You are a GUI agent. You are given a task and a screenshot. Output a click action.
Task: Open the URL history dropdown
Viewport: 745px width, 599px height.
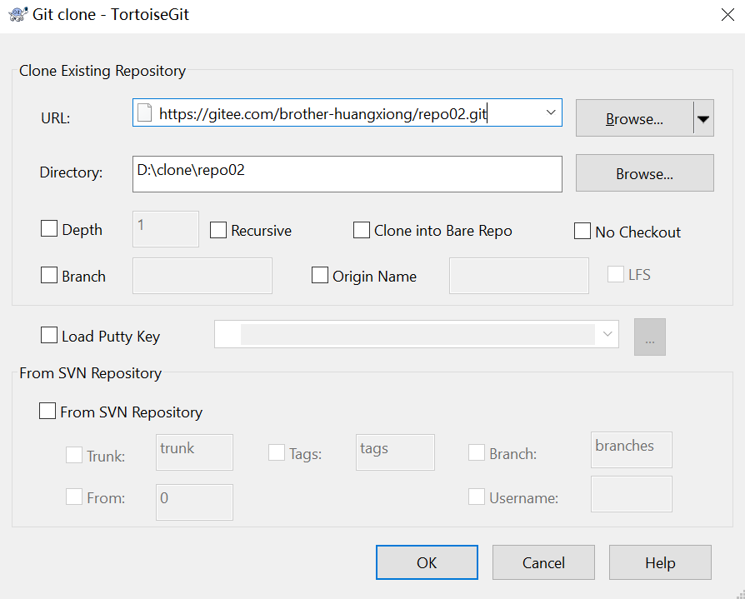551,112
